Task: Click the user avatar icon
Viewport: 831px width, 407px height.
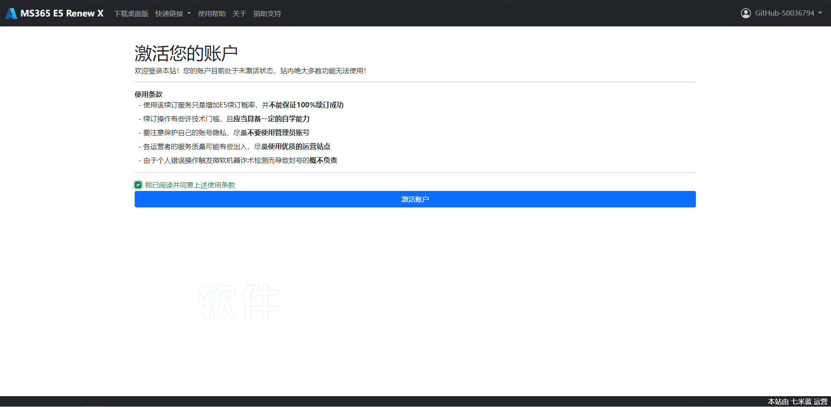Action: [745, 13]
